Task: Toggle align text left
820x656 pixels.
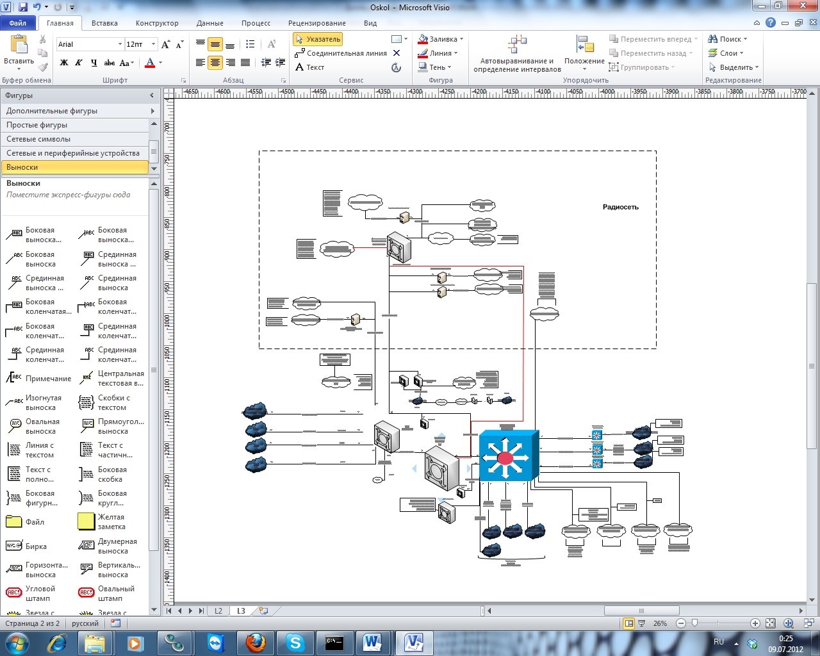Action: tap(201, 63)
